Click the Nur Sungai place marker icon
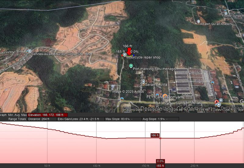Screen dimensions: 244x168 coord(226,13)
